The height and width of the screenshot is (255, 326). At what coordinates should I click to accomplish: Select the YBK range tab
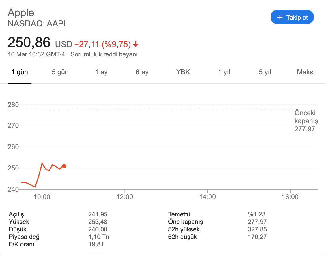coord(183,72)
